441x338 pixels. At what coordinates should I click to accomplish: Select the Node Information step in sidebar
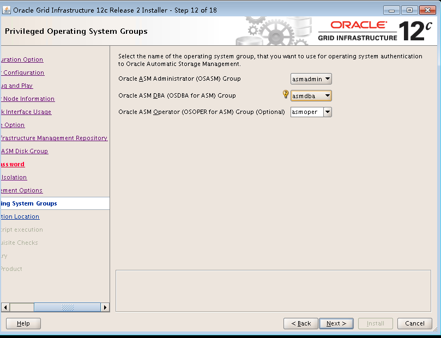pyautogui.click(x=28, y=99)
